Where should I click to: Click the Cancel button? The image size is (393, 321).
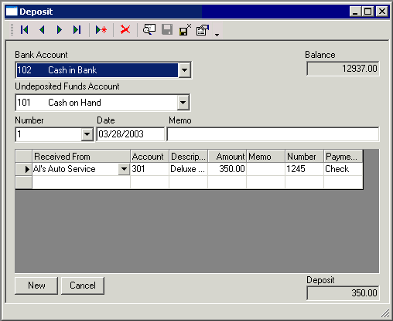[x=83, y=286]
